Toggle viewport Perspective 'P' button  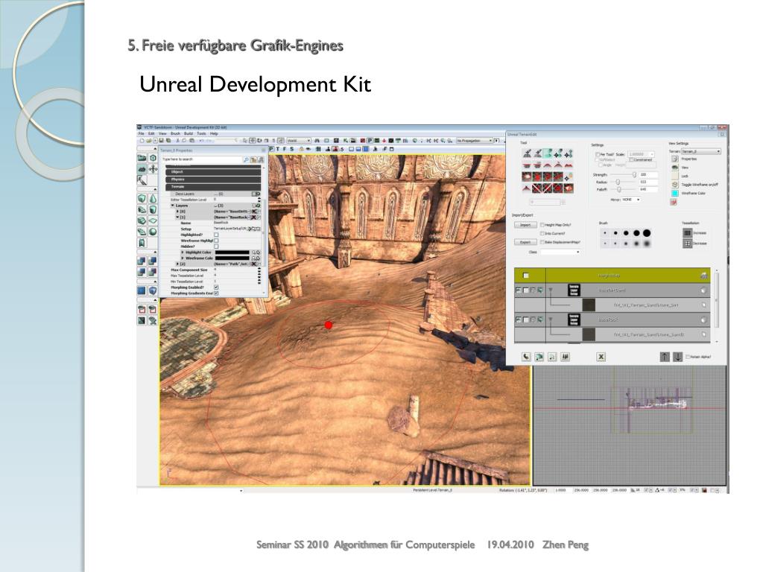(272, 149)
